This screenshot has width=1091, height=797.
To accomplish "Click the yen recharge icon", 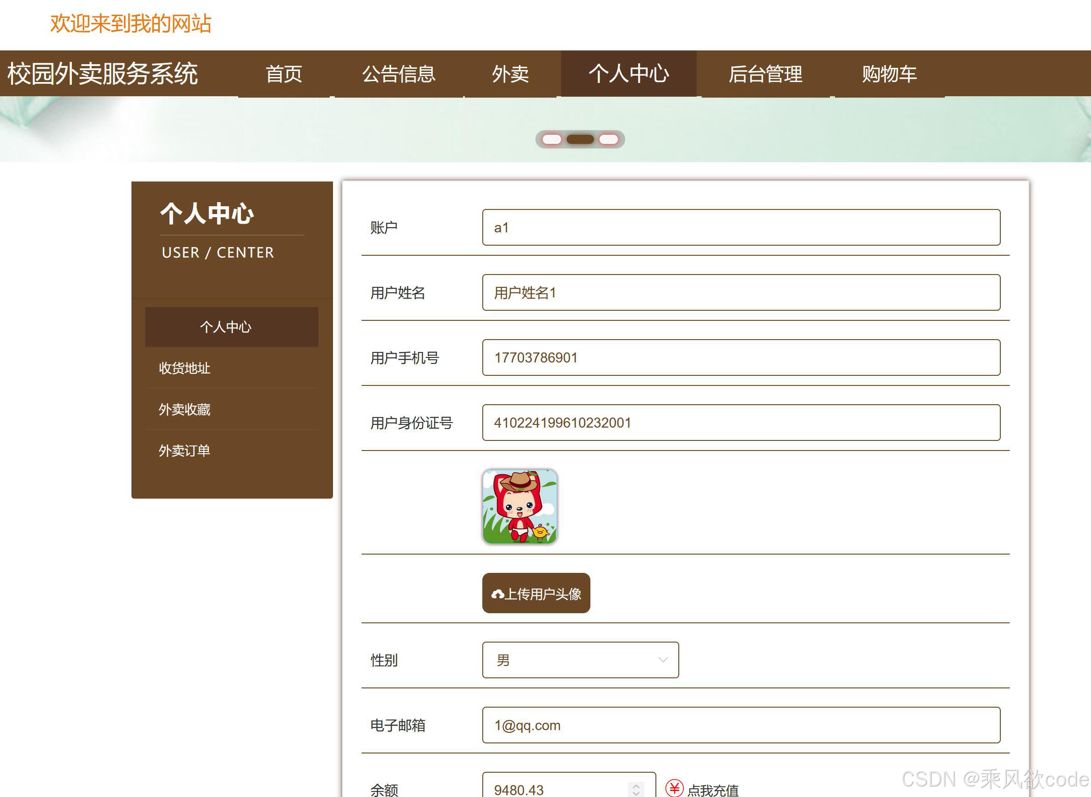I will [x=674, y=788].
